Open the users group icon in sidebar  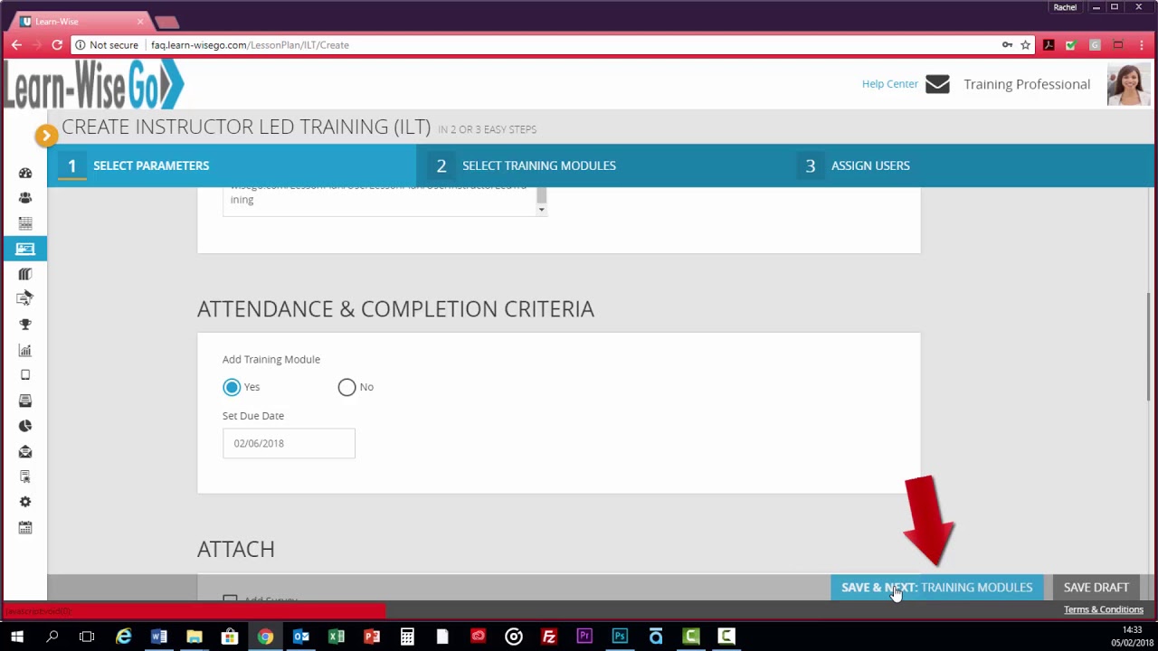click(25, 198)
